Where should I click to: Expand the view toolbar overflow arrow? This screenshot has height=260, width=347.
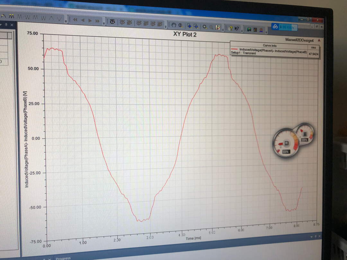click(165, 26)
